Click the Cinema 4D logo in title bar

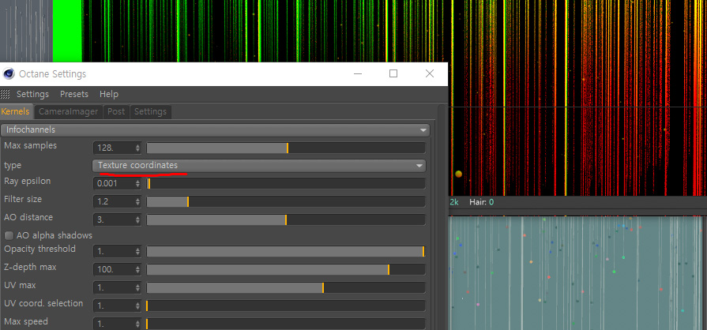8,74
